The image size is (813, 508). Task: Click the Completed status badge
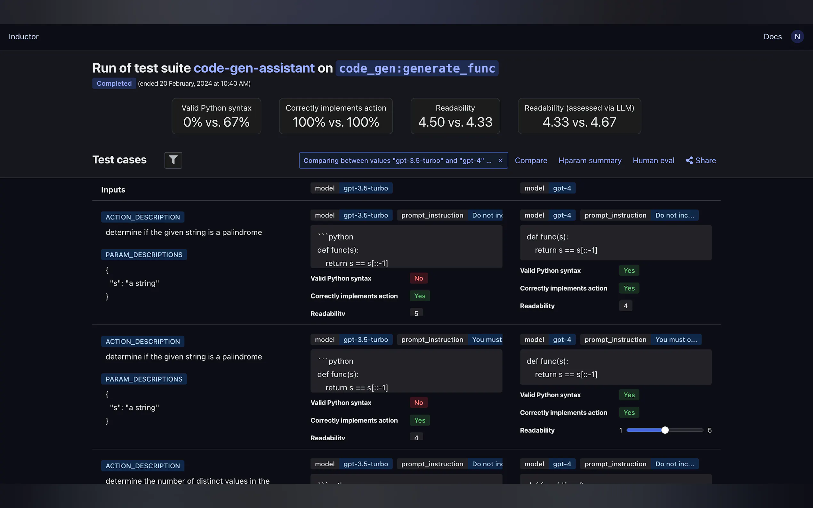click(x=114, y=83)
